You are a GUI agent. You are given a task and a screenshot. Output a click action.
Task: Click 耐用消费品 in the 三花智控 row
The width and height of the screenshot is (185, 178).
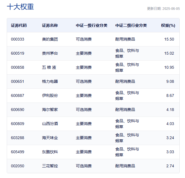(125, 166)
